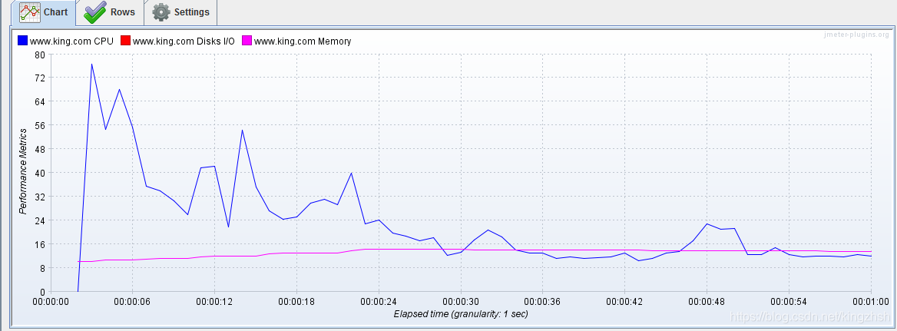Image resolution: width=897 pixels, height=331 pixels.
Task: Click the Performance Metrics axis title
Action: click(x=23, y=172)
